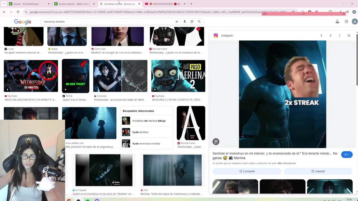Click the Ir button to visit the page

pyautogui.click(x=347, y=155)
